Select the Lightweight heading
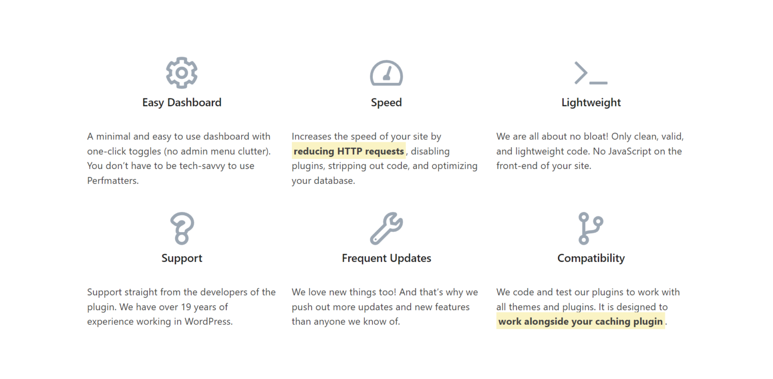773x379 pixels. (x=591, y=103)
